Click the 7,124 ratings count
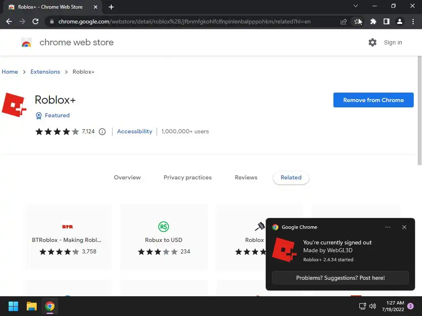 [88, 131]
